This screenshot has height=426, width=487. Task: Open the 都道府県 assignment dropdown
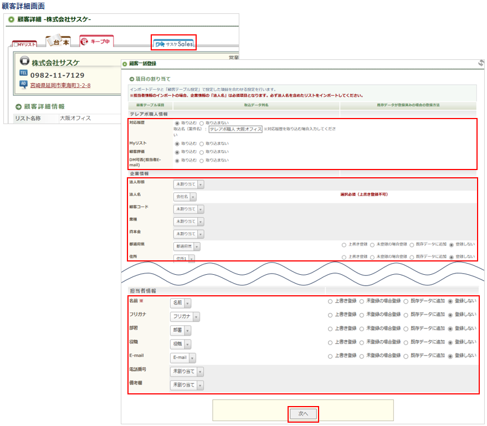[x=187, y=246]
